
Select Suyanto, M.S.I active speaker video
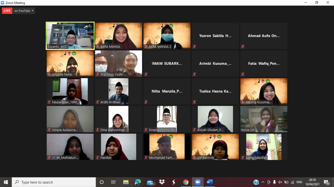pos(70,36)
